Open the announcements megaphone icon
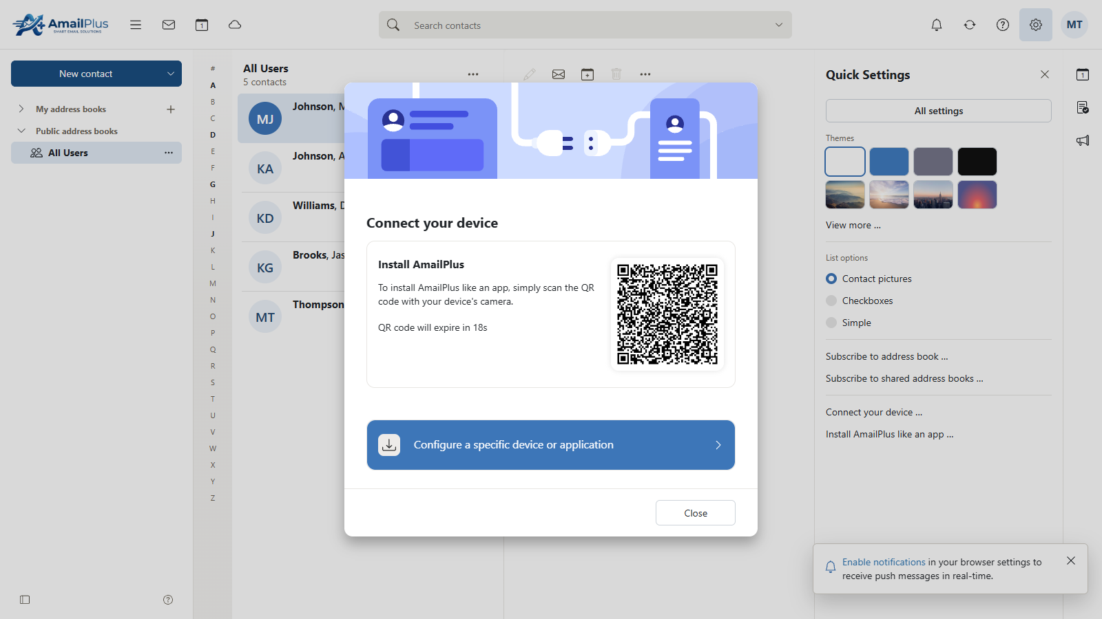The height and width of the screenshot is (619, 1102). [1083, 140]
